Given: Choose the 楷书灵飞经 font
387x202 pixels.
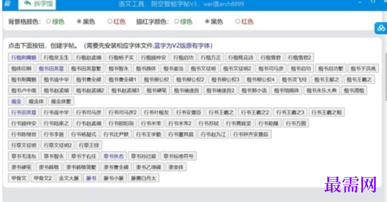Looking at the screenshot, I should point(294,79).
